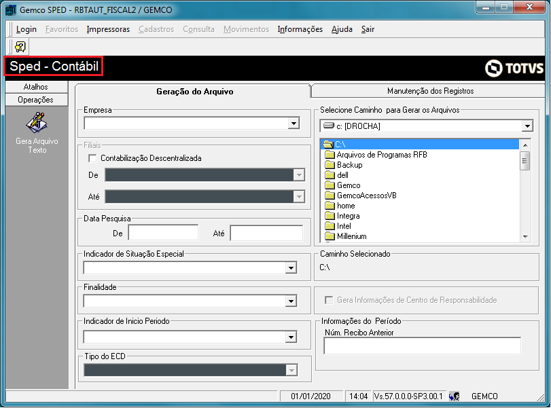This screenshot has width=551, height=408.
Task: Select the GemcoAcessosVB folder name
Action: (366, 196)
